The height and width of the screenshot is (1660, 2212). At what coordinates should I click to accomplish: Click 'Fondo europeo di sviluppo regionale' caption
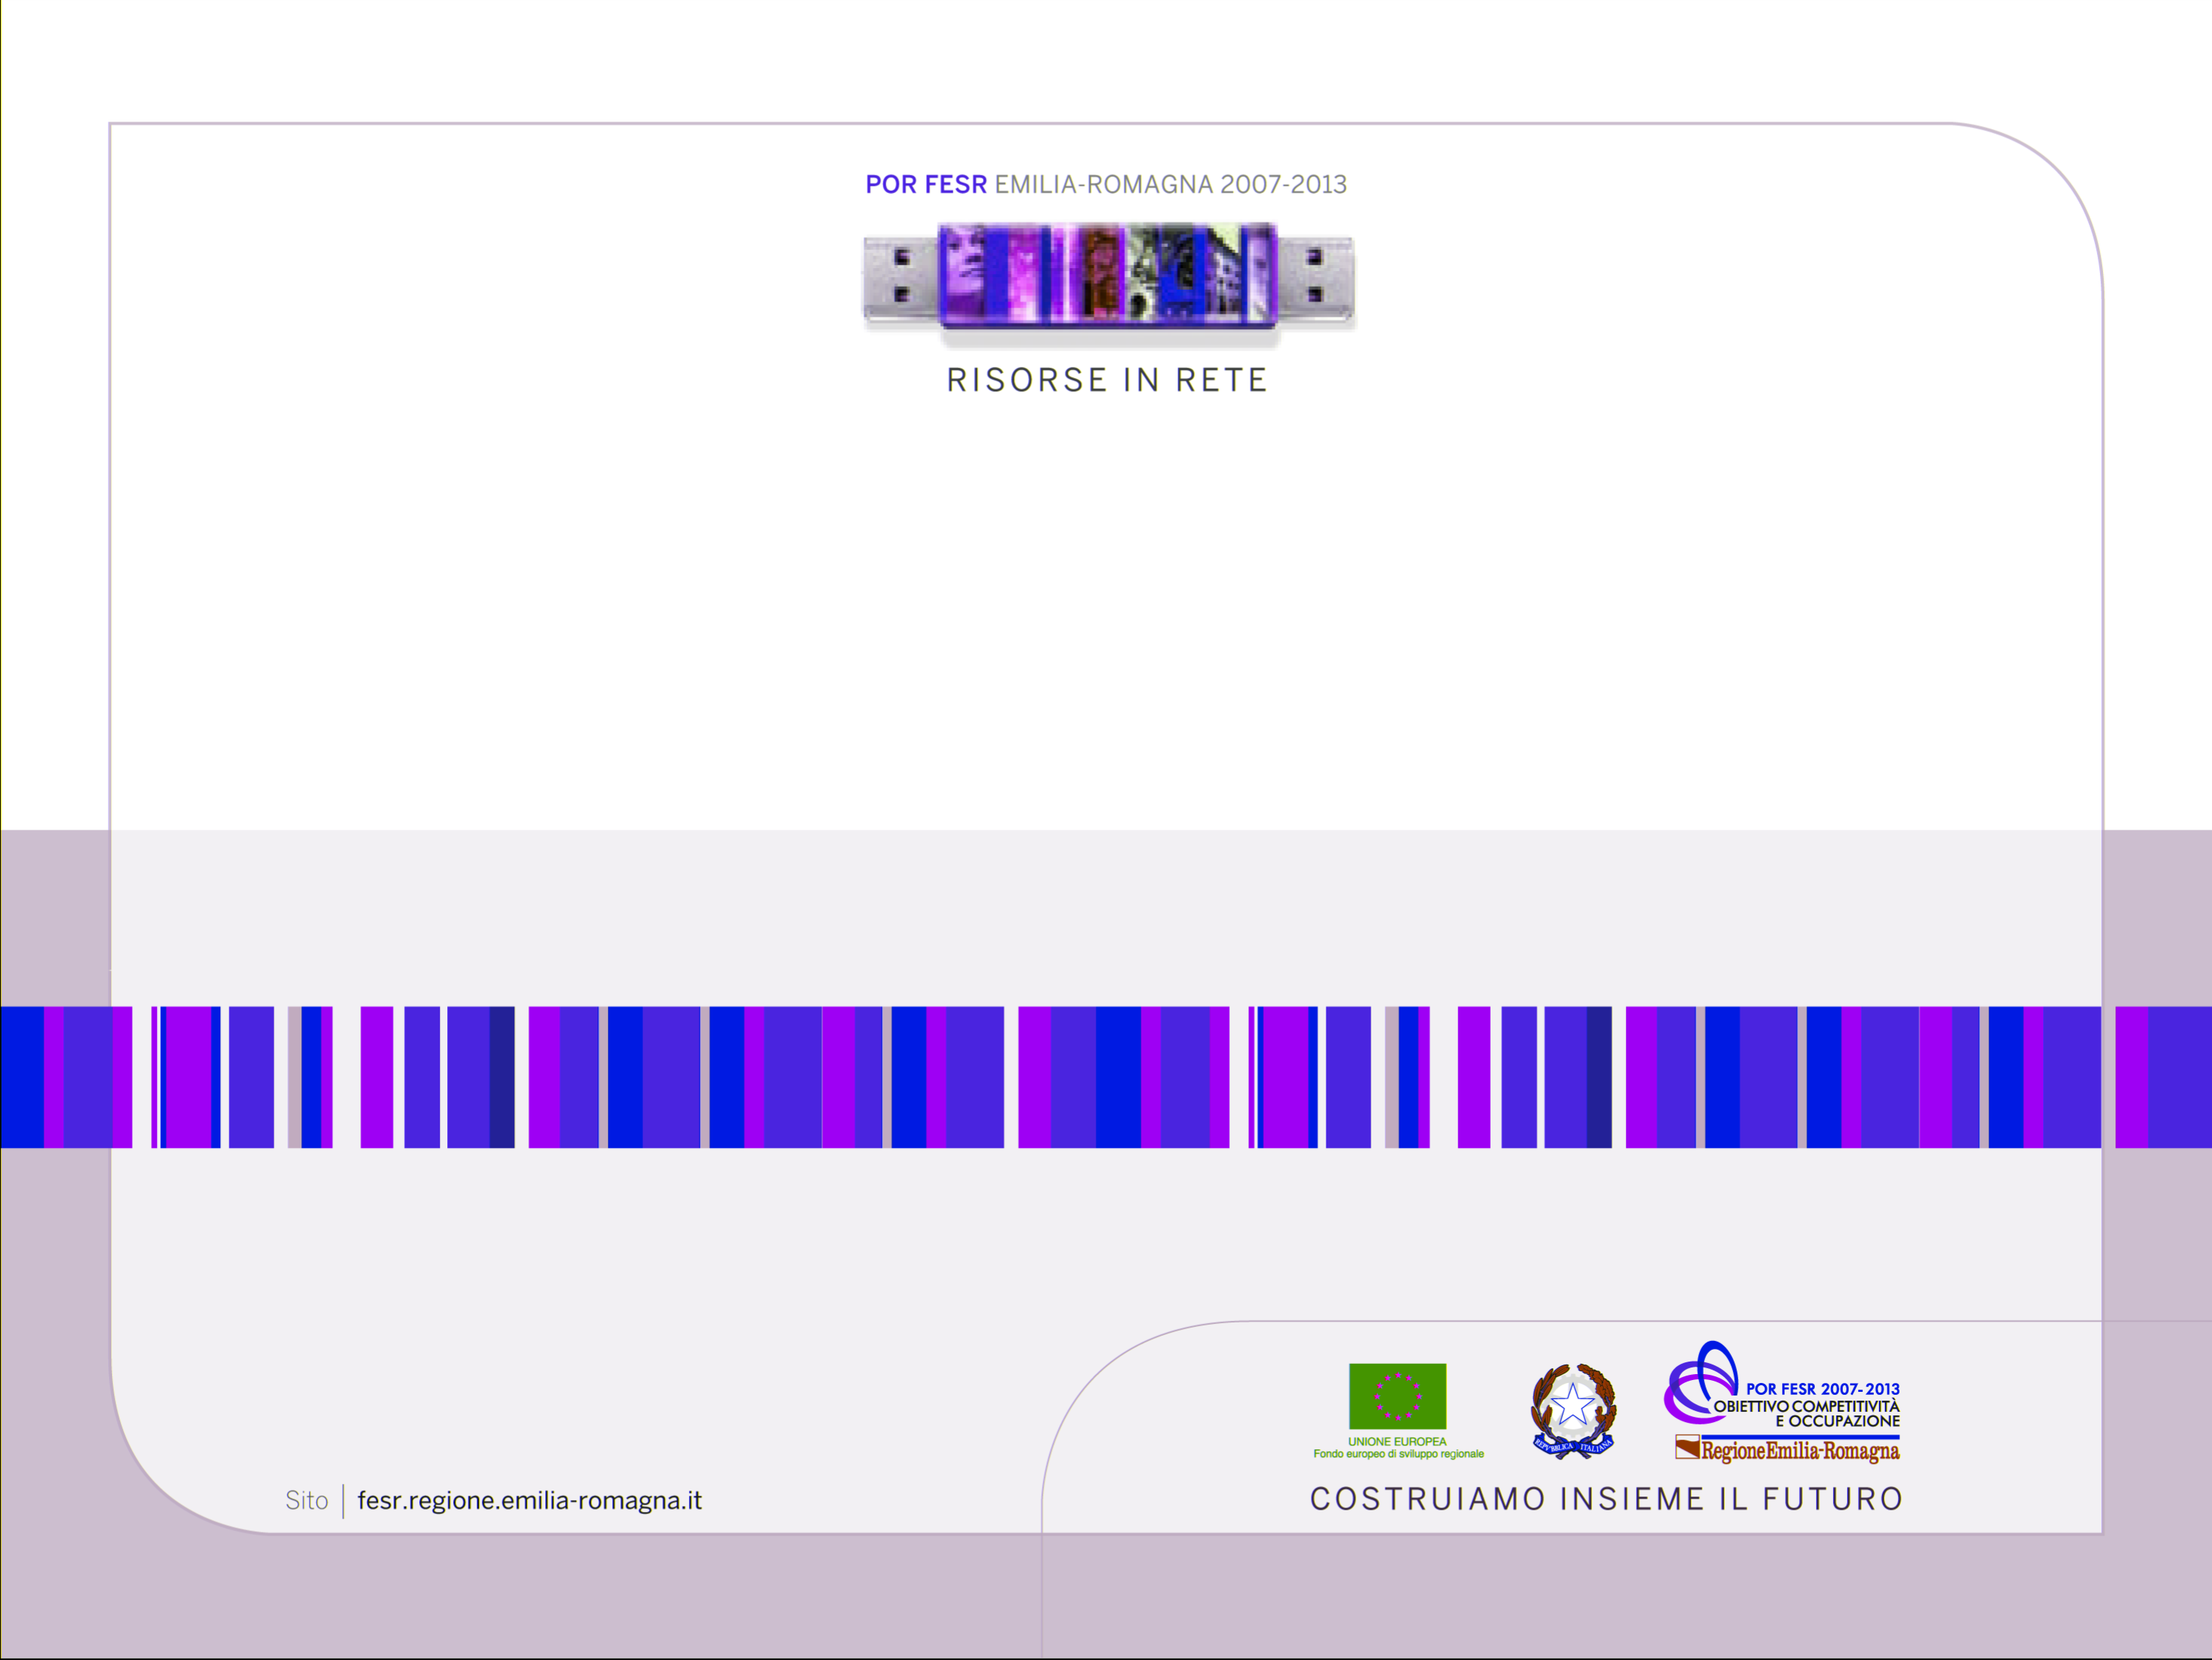click(x=1398, y=1454)
